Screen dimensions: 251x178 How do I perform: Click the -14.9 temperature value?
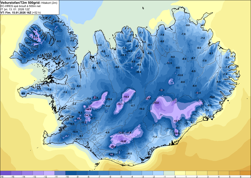pyautogui.click(x=88, y=109)
